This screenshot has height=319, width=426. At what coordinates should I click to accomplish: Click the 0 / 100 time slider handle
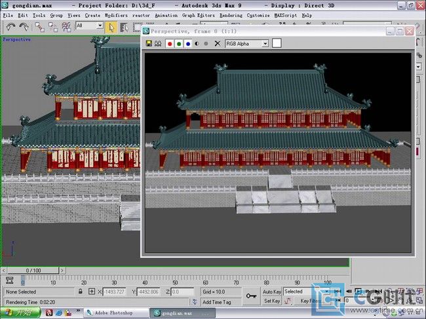pos(33,271)
